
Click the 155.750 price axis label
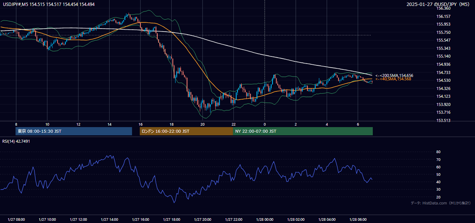tap(444, 32)
